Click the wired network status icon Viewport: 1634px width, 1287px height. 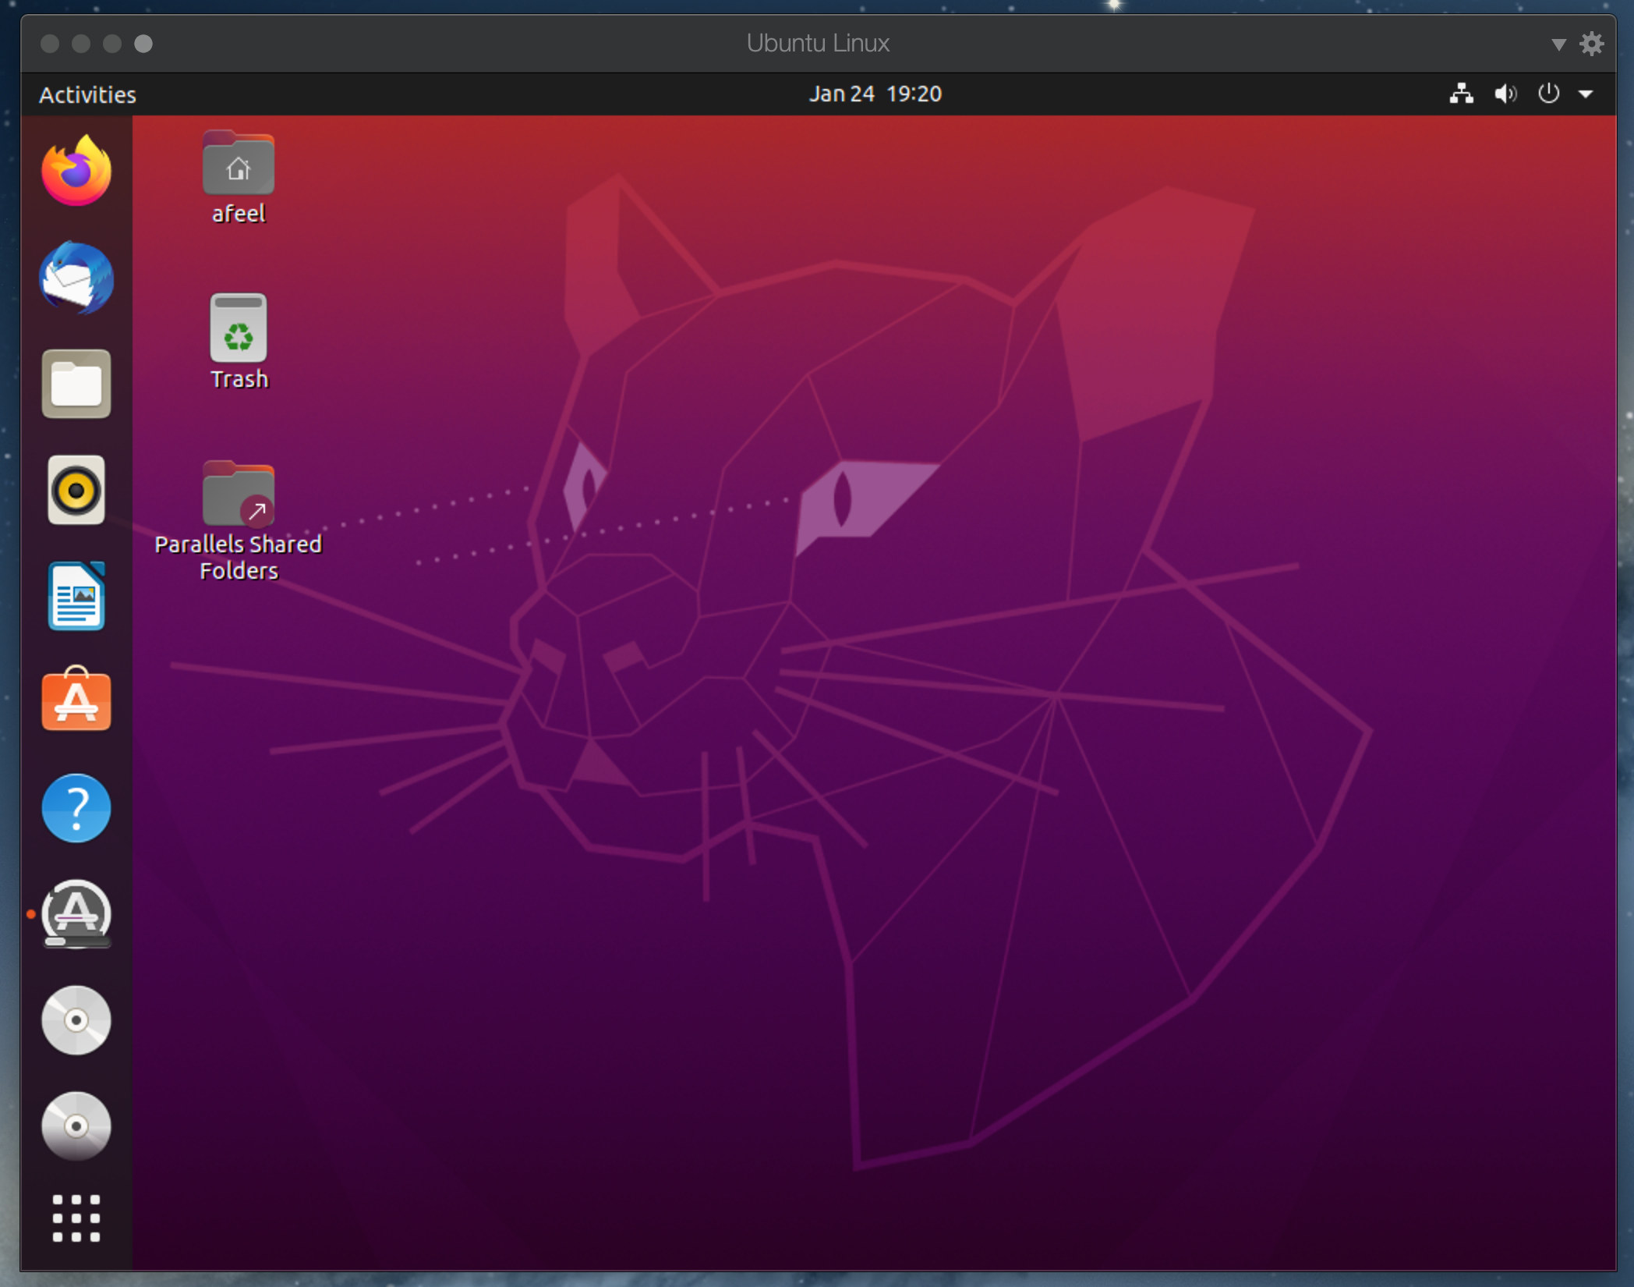[x=1462, y=94]
